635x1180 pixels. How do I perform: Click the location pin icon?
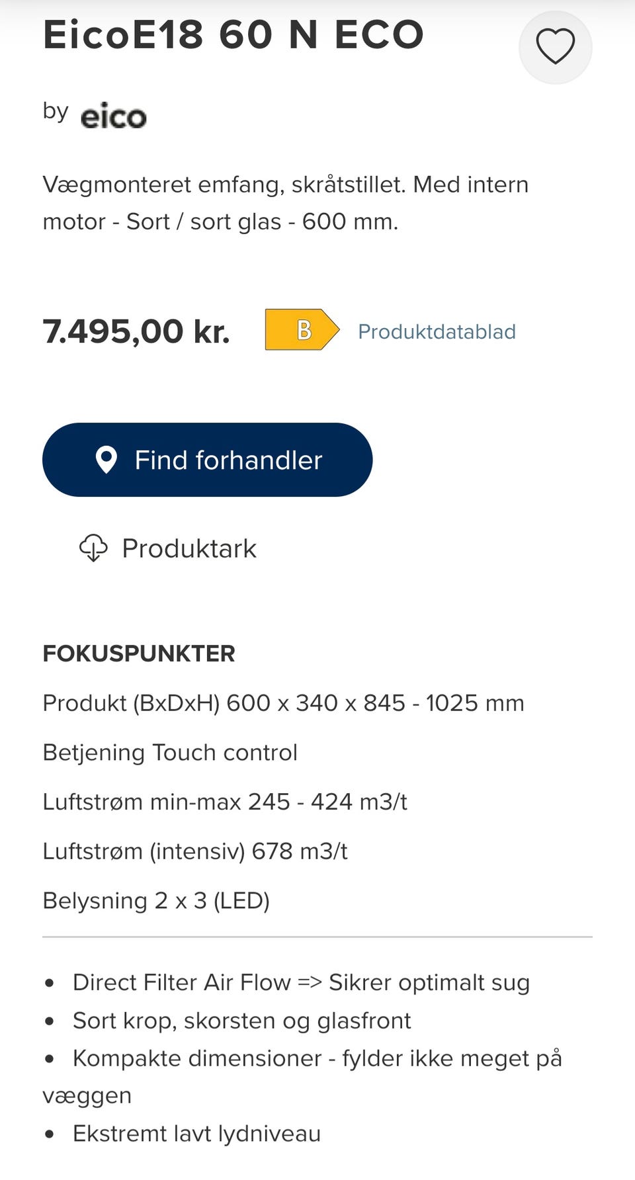click(106, 460)
